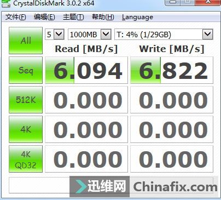Screen dimensions: 221x200
Task: Open the 帮助(H) menu
Action: [x=103, y=17]
